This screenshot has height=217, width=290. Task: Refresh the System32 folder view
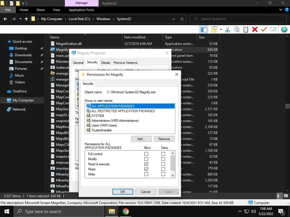click(182, 19)
